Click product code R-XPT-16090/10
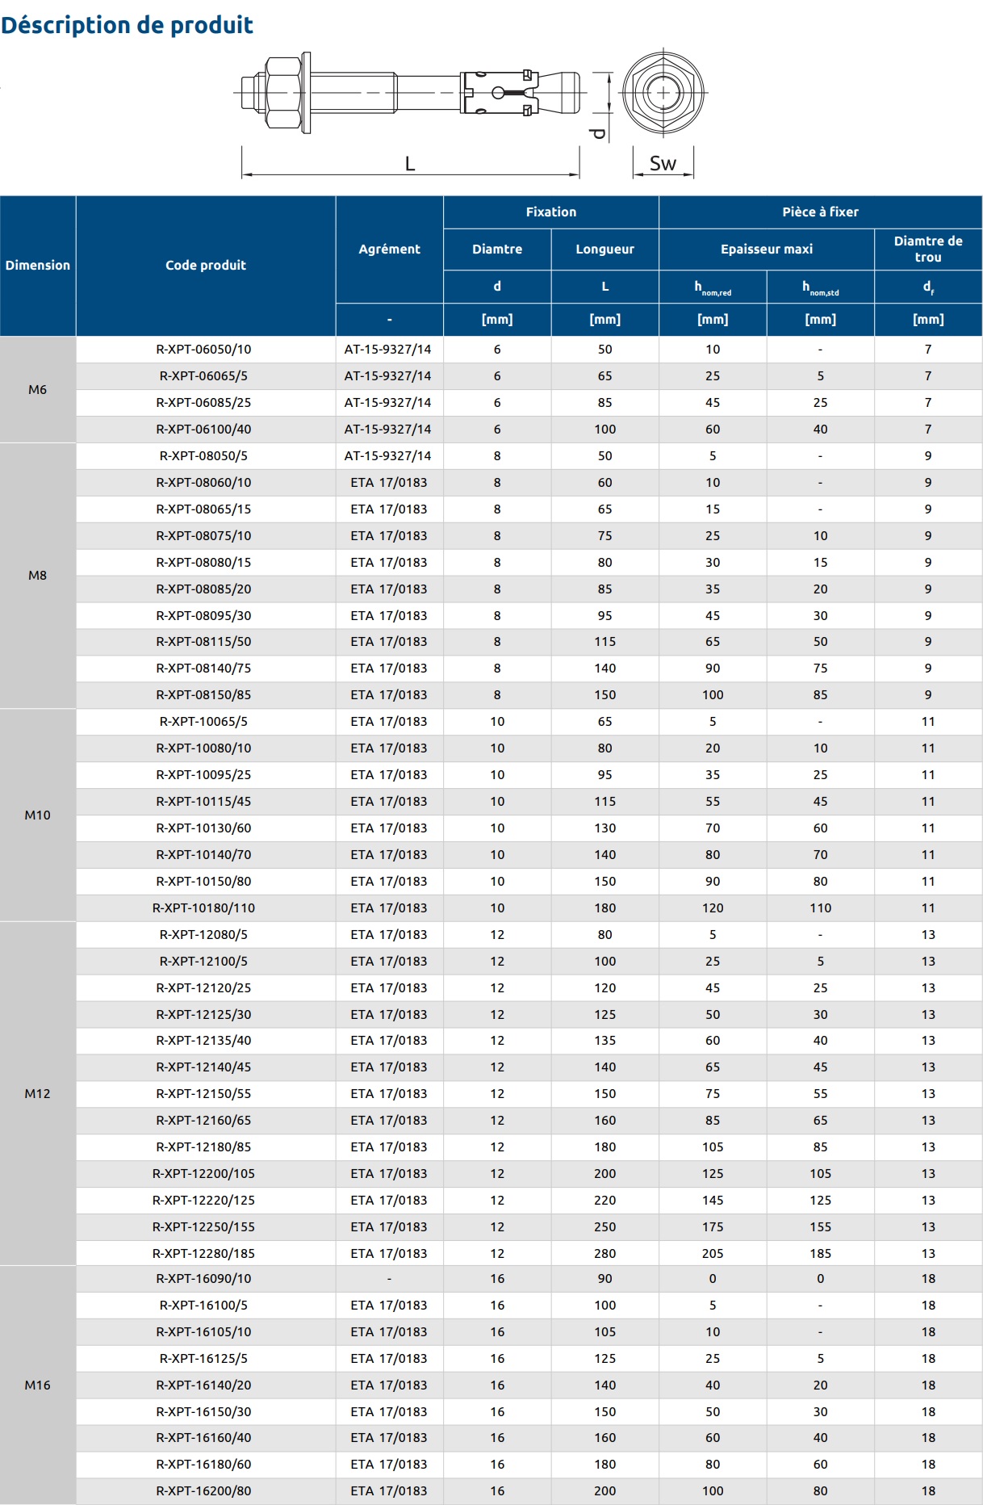 [x=203, y=1279]
